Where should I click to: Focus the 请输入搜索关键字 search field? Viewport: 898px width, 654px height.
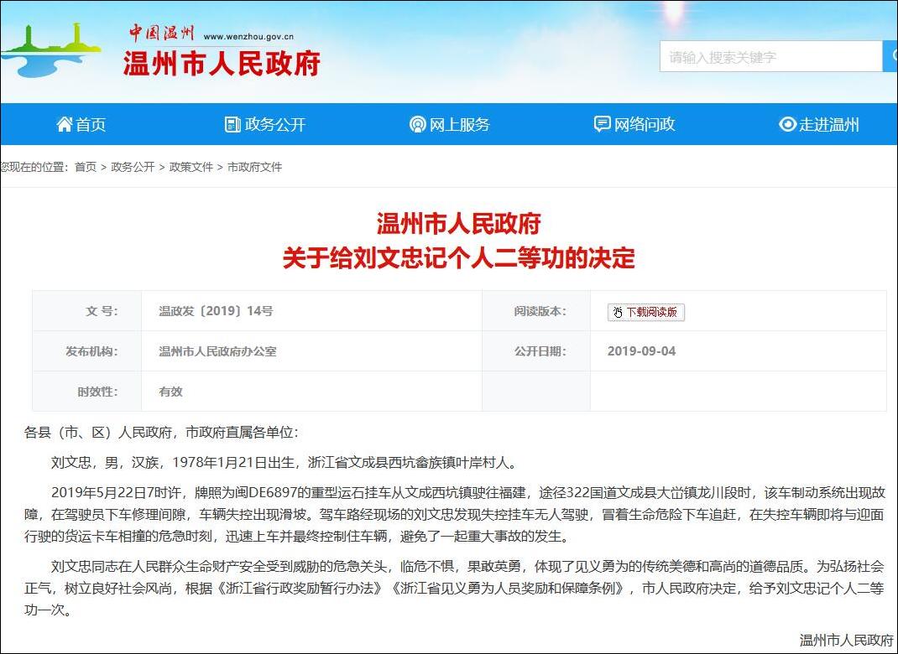pyautogui.click(x=771, y=57)
